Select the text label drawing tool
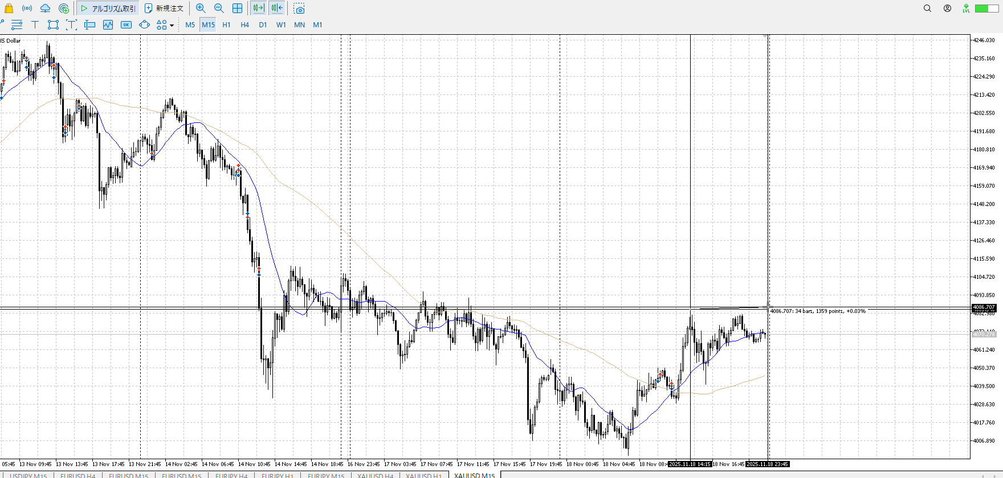 tap(35, 24)
